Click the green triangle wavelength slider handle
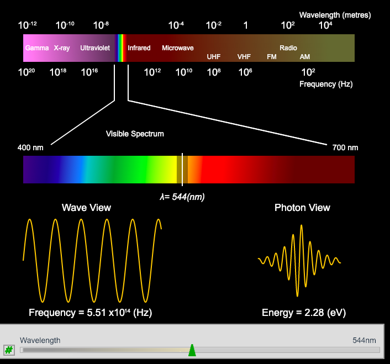This screenshot has width=390, height=364. (x=192, y=350)
